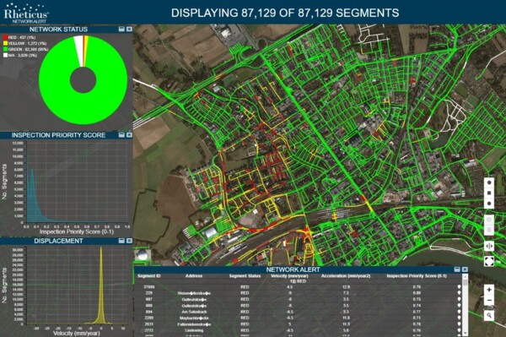Locate segment 37690 with its pin icon
Screen dimensions: 506x337
460,287
